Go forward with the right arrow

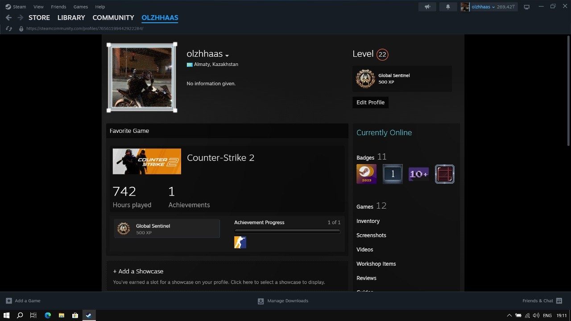pyautogui.click(x=20, y=17)
